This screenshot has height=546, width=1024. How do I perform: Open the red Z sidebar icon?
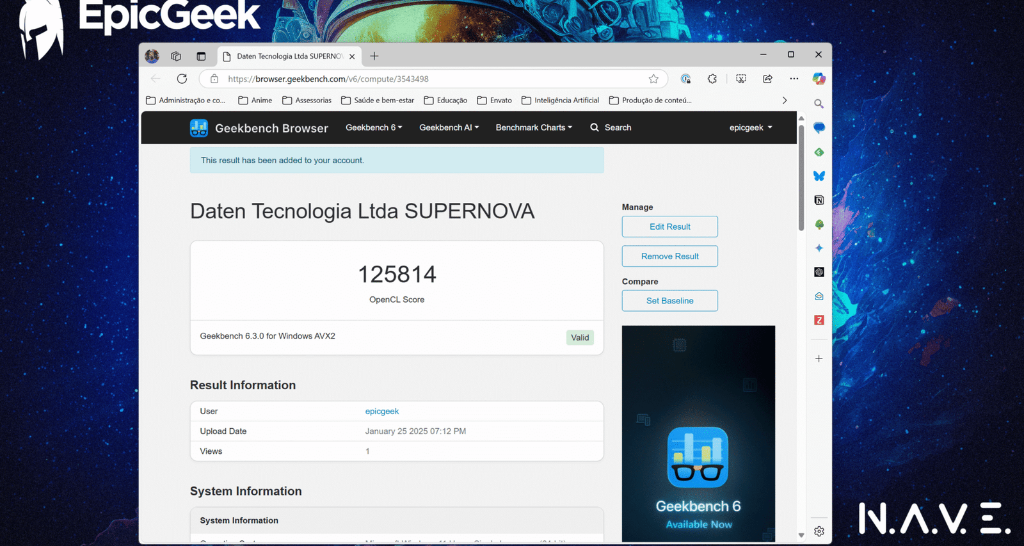click(x=819, y=320)
